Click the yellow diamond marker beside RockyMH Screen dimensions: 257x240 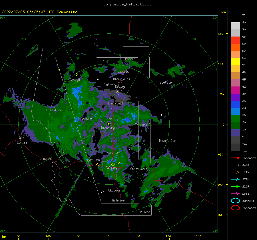(76, 74)
